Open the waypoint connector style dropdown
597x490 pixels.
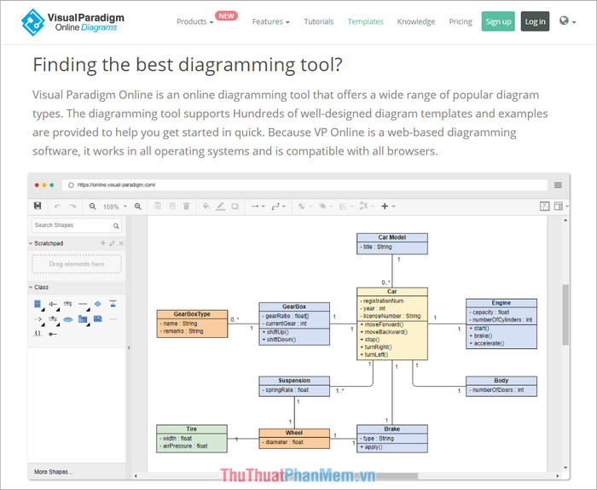[x=278, y=206]
